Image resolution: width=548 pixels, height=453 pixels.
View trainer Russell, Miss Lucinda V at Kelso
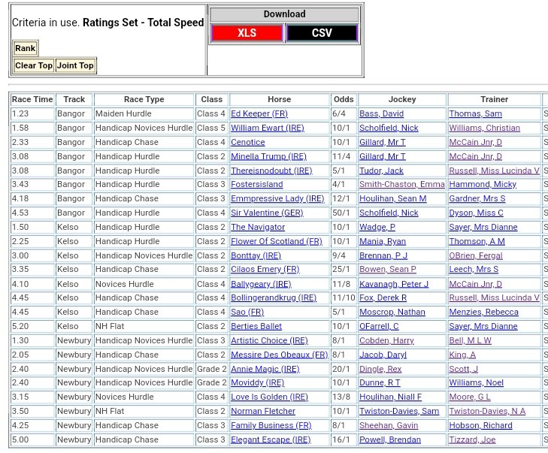click(x=494, y=297)
